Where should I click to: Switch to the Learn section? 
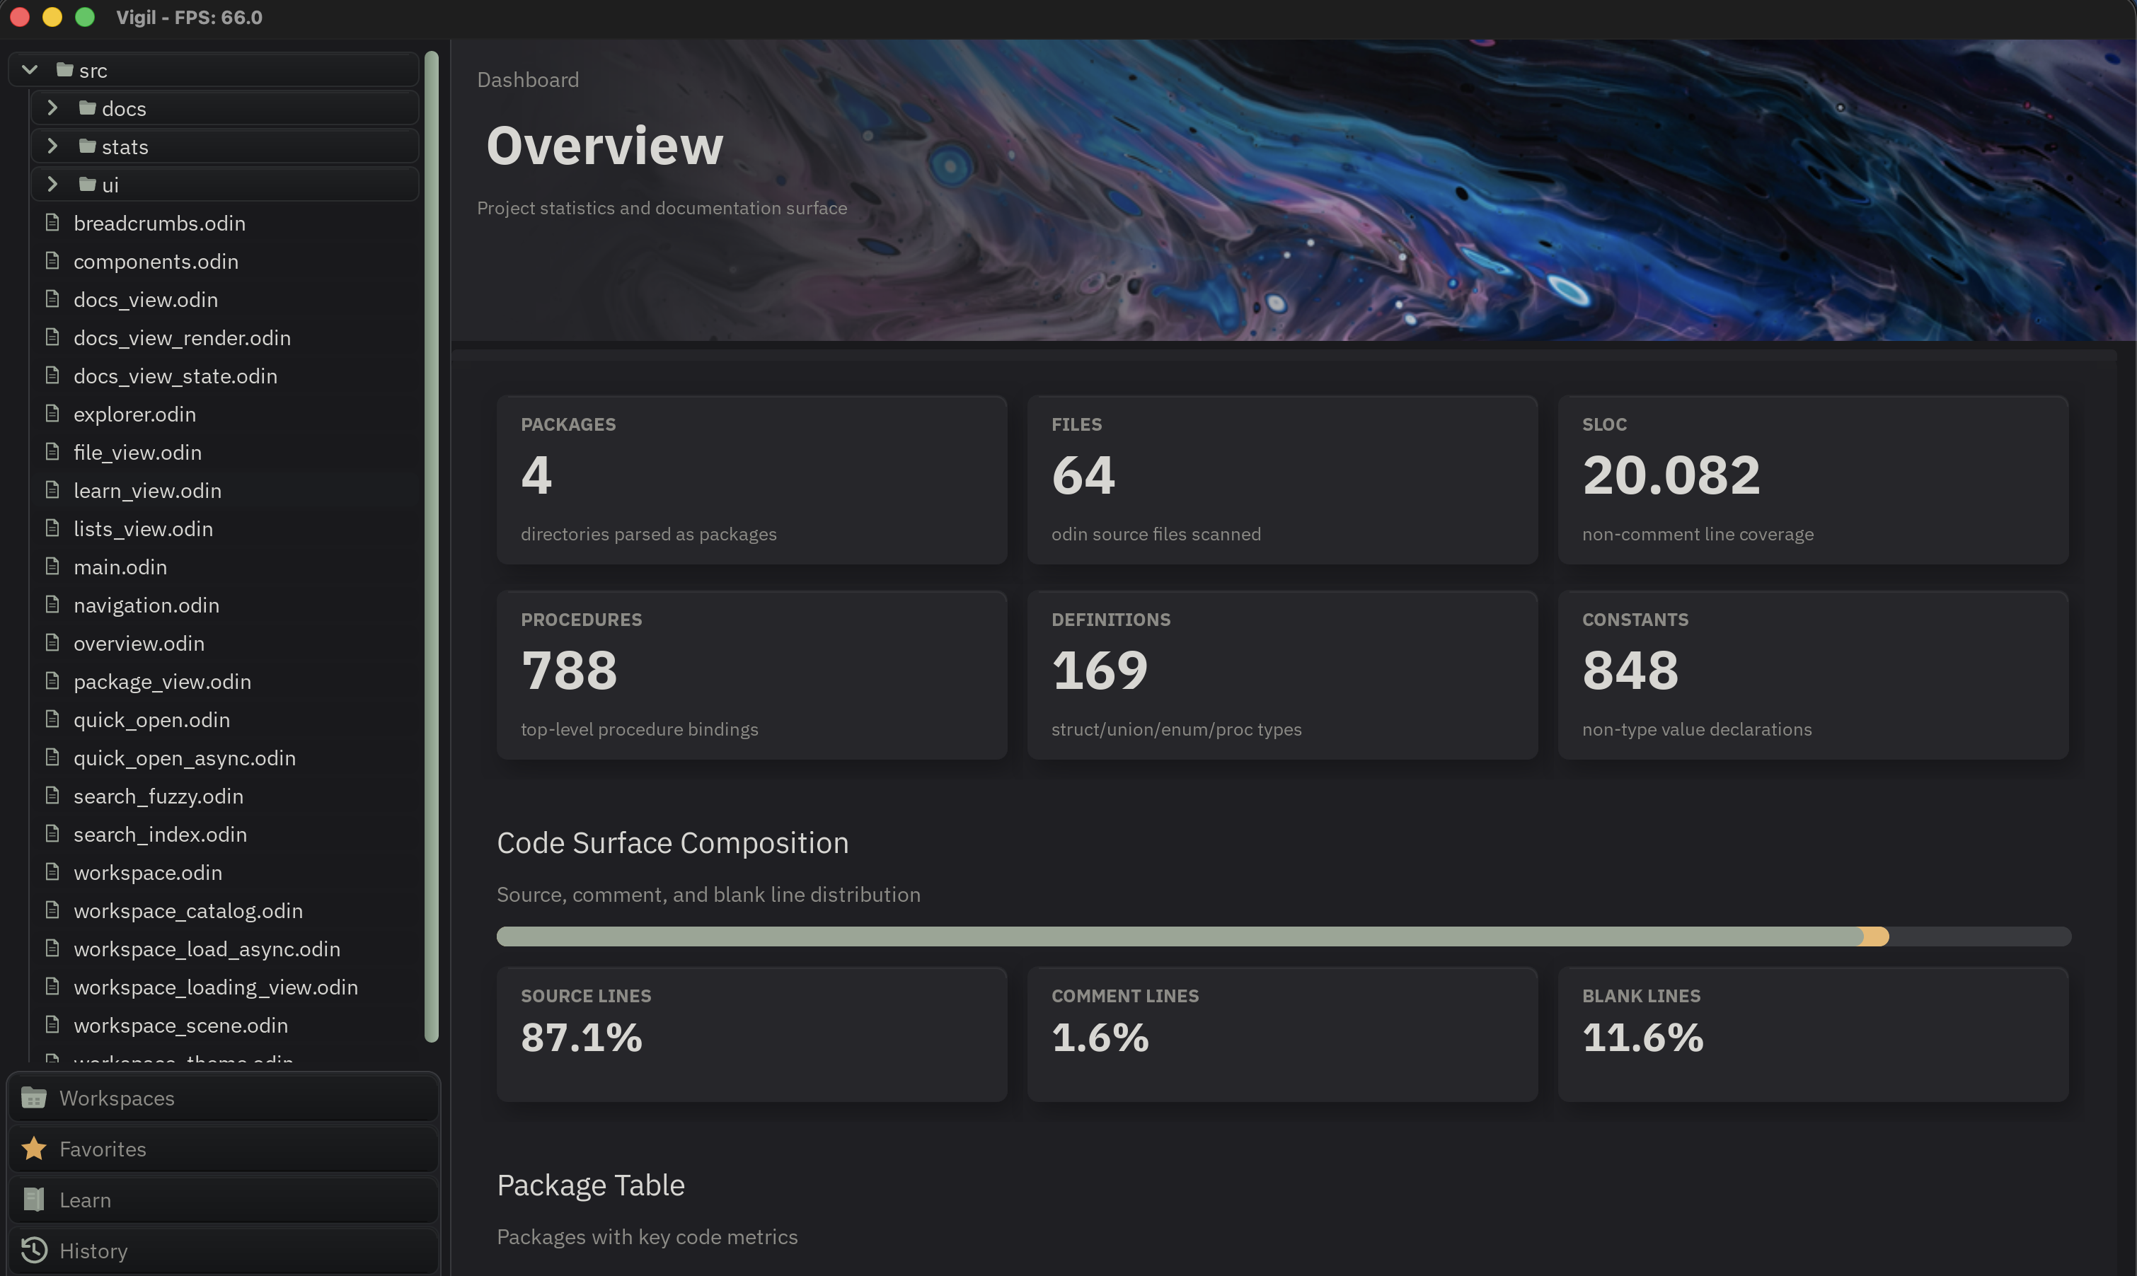point(224,1200)
